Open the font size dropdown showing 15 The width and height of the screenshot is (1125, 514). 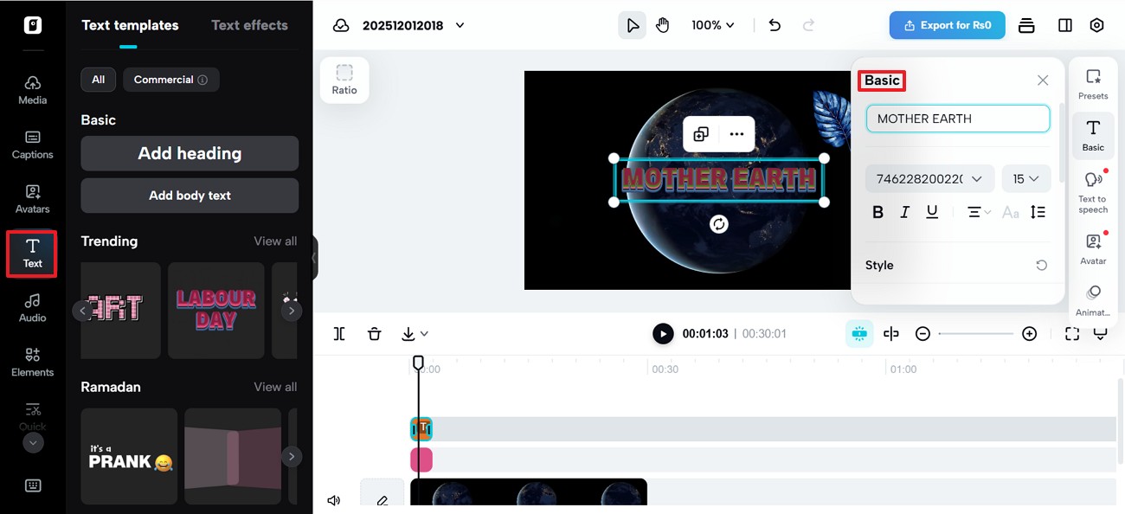(x=1026, y=178)
